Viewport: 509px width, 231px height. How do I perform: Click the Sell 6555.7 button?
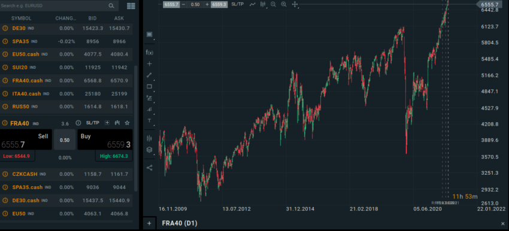pos(26,139)
